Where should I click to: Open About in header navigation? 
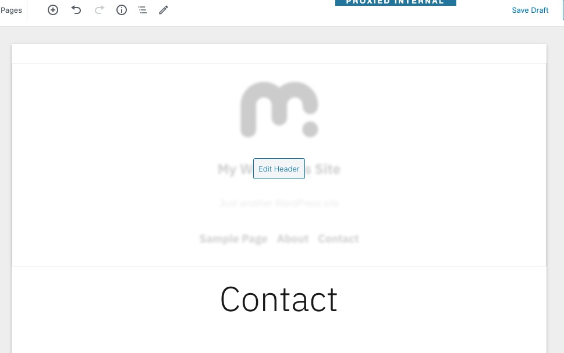tap(293, 238)
